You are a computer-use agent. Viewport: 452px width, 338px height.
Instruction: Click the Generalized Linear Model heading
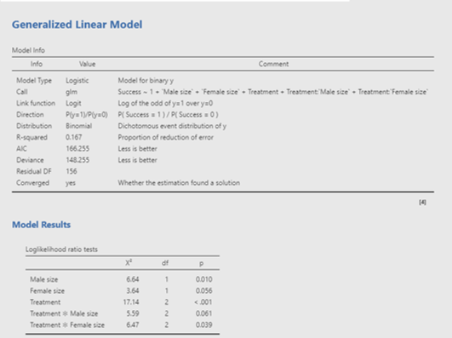coord(77,25)
